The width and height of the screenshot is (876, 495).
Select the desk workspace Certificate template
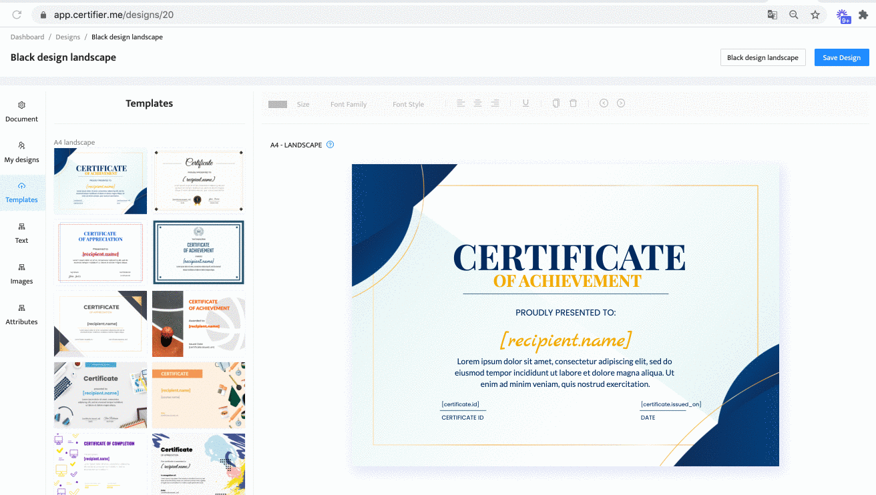[101, 395]
